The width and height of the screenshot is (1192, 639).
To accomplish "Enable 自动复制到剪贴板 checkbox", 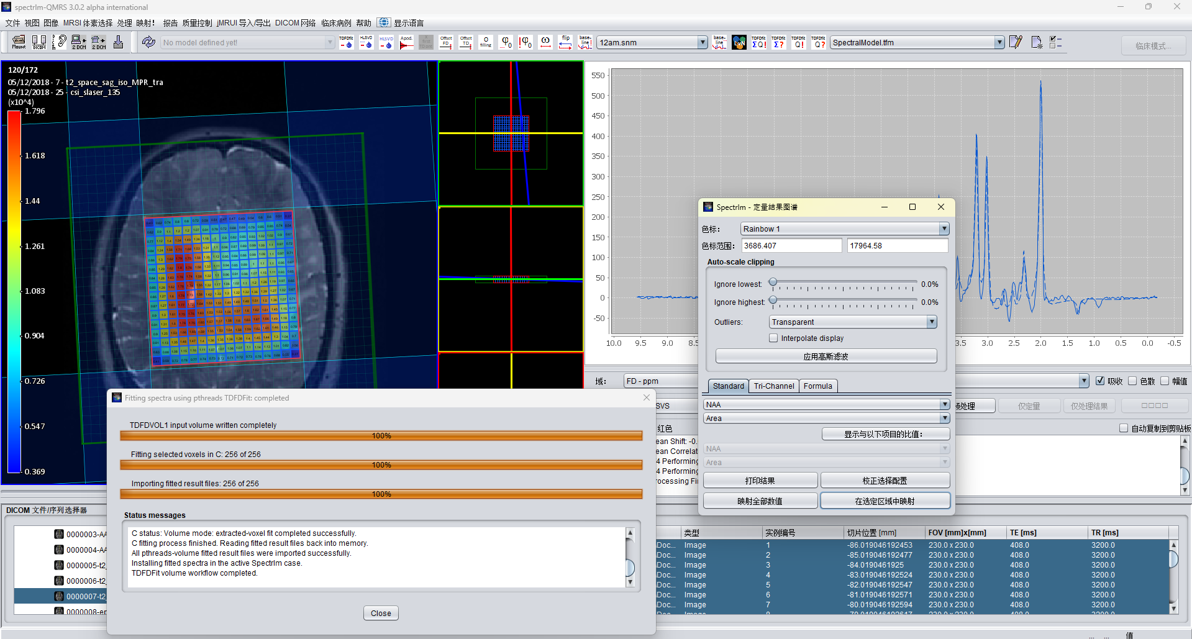I will [x=1124, y=428].
